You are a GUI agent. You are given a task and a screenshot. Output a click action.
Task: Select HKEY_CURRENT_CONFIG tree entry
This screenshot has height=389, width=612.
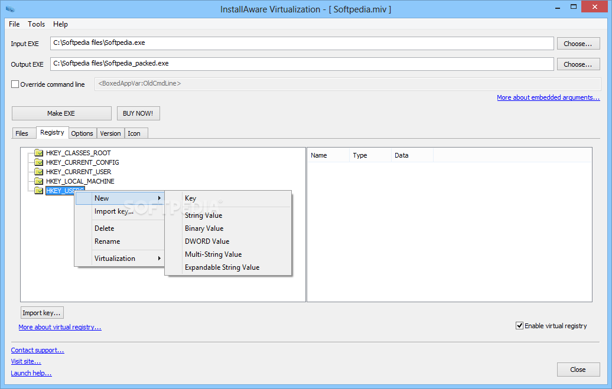(x=82, y=162)
